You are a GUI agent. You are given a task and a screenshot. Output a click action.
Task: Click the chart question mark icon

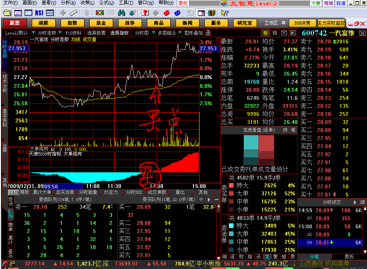145,13
